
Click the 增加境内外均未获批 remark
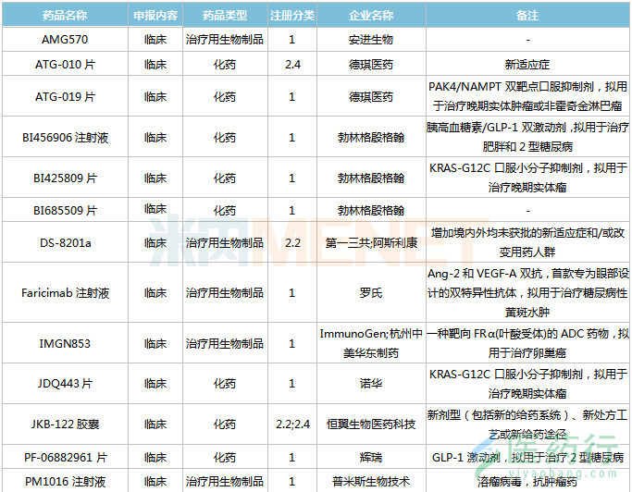[527, 242]
